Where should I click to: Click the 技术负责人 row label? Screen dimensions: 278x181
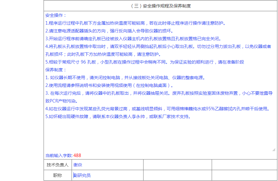58,165
